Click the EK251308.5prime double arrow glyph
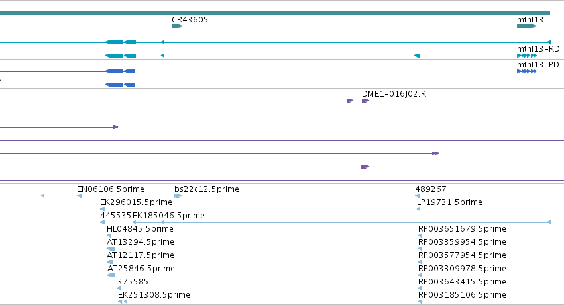 [x=123, y=302]
